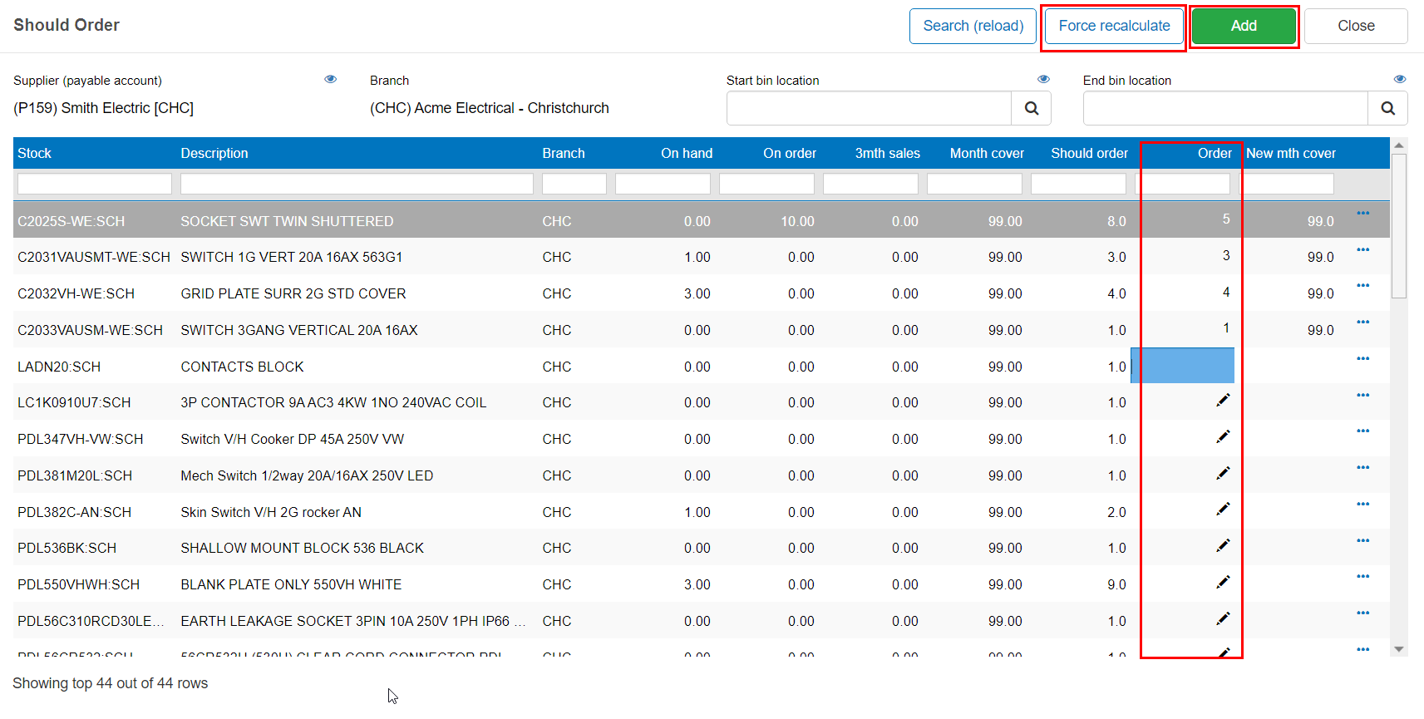Open the more options menu for PDL550VHWH:SCH
1424x719 pixels.
click(x=1363, y=577)
